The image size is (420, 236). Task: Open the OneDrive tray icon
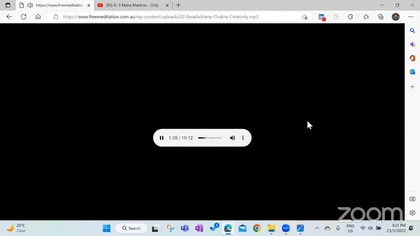(327, 228)
